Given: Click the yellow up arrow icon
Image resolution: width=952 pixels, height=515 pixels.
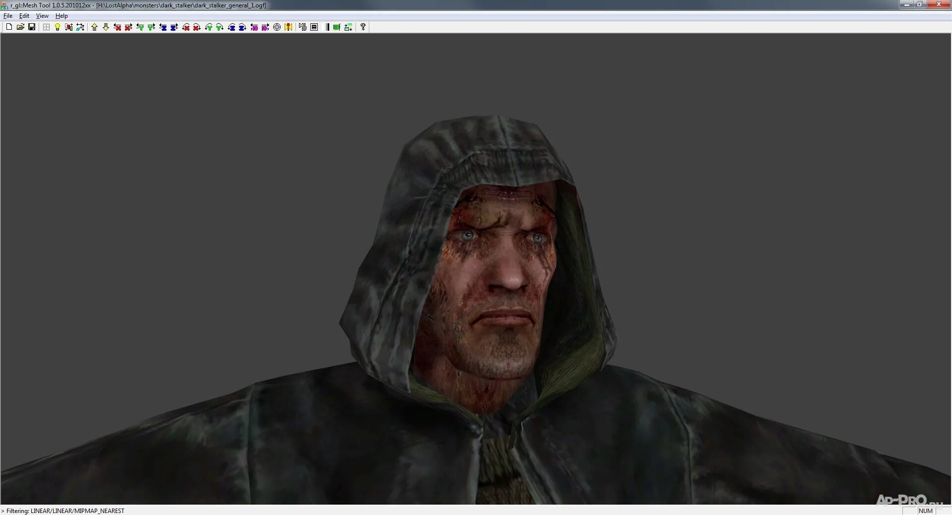Looking at the screenshot, I should coord(94,27).
